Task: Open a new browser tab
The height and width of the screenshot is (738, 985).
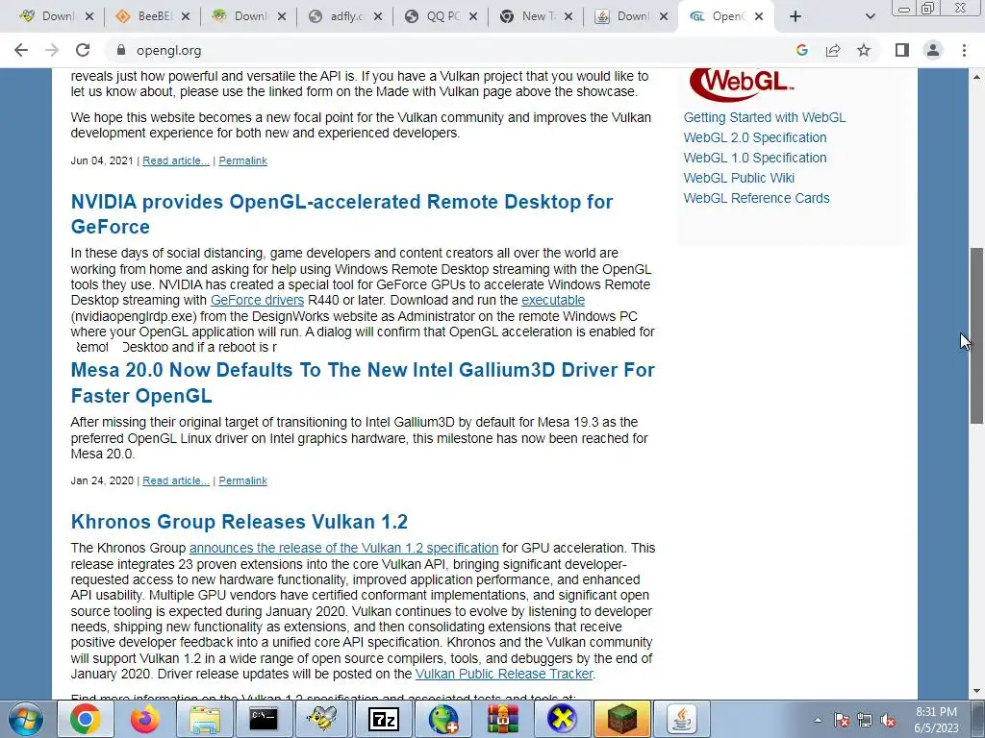Action: pyautogui.click(x=796, y=17)
